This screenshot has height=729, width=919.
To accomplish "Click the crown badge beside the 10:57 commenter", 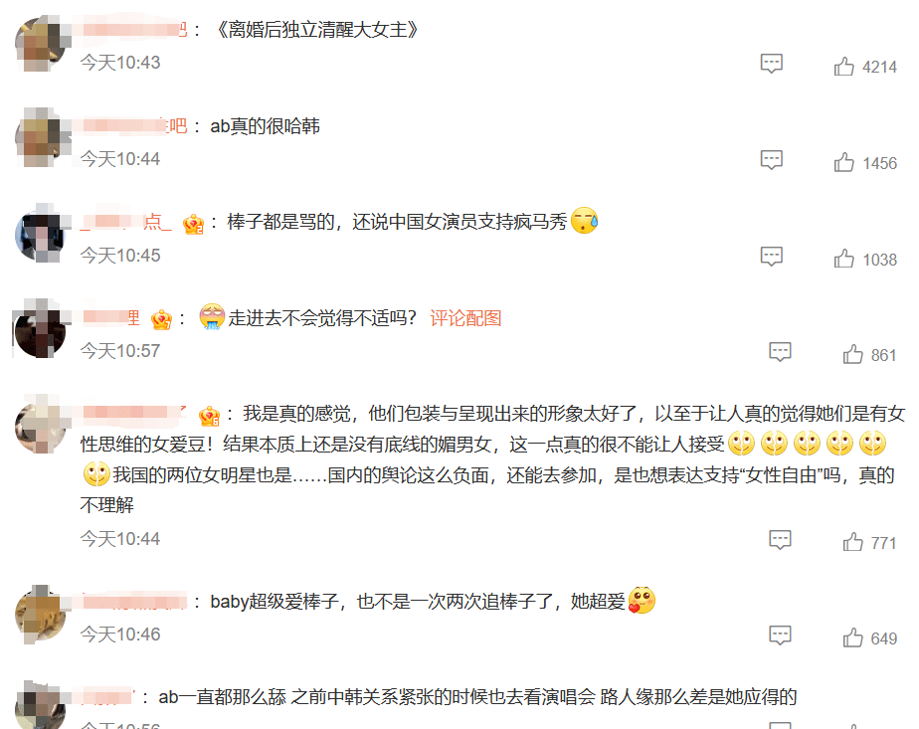I will coord(161,319).
